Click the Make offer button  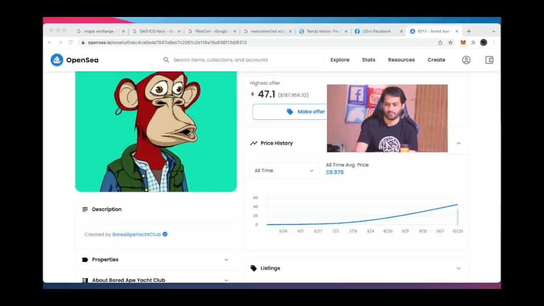click(289, 112)
